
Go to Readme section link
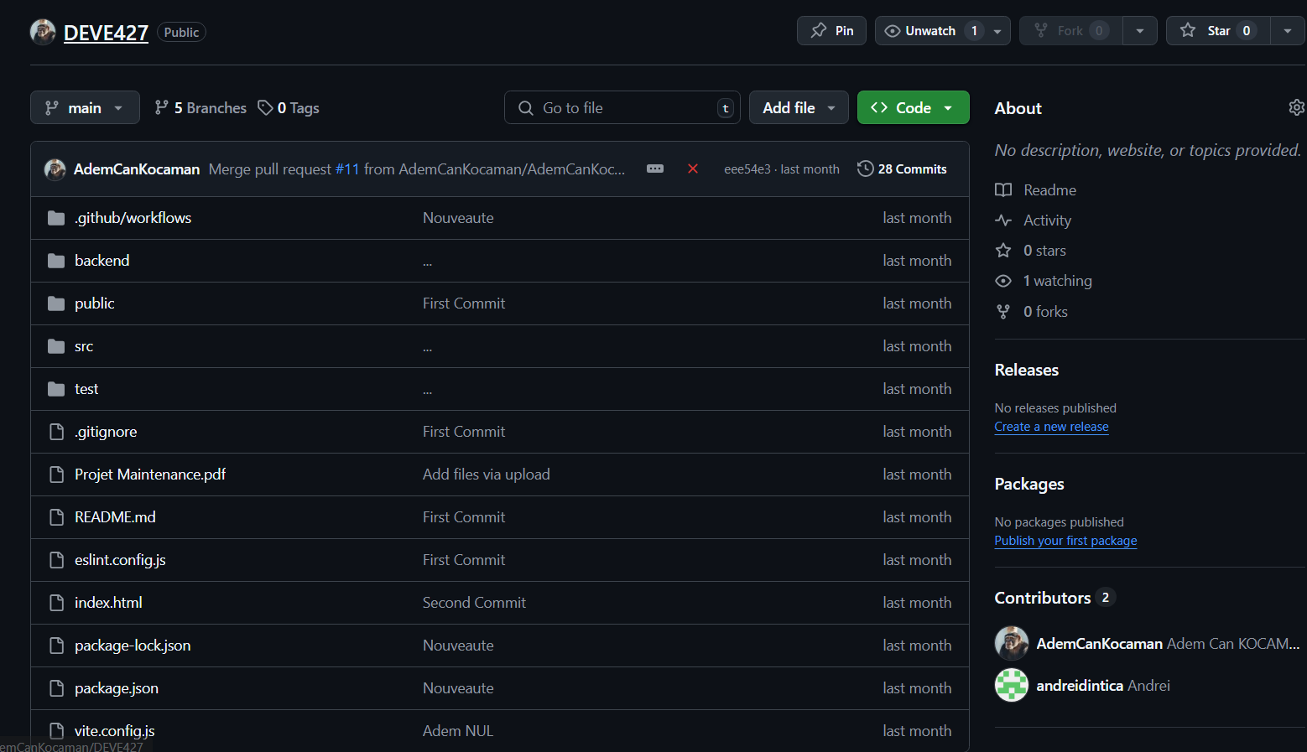click(x=1049, y=190)
